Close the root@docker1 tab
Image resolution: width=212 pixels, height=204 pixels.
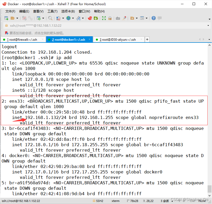tap(89, 39)
